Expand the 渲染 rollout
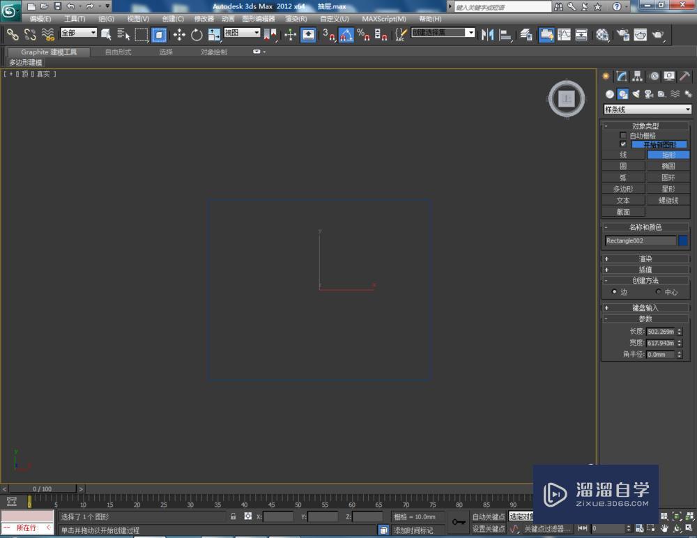The width and height of the screenshot is (697, 538). (x=645, y=259)
